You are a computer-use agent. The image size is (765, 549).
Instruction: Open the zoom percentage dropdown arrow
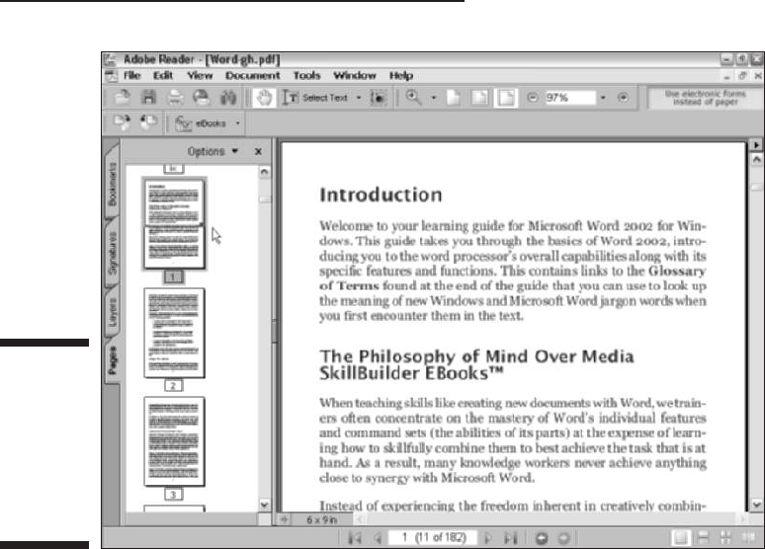603,98
